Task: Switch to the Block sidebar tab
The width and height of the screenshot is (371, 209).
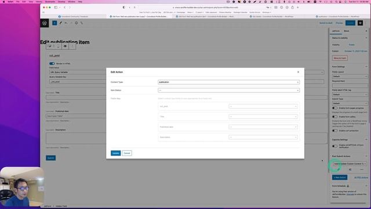Action: 347,31
